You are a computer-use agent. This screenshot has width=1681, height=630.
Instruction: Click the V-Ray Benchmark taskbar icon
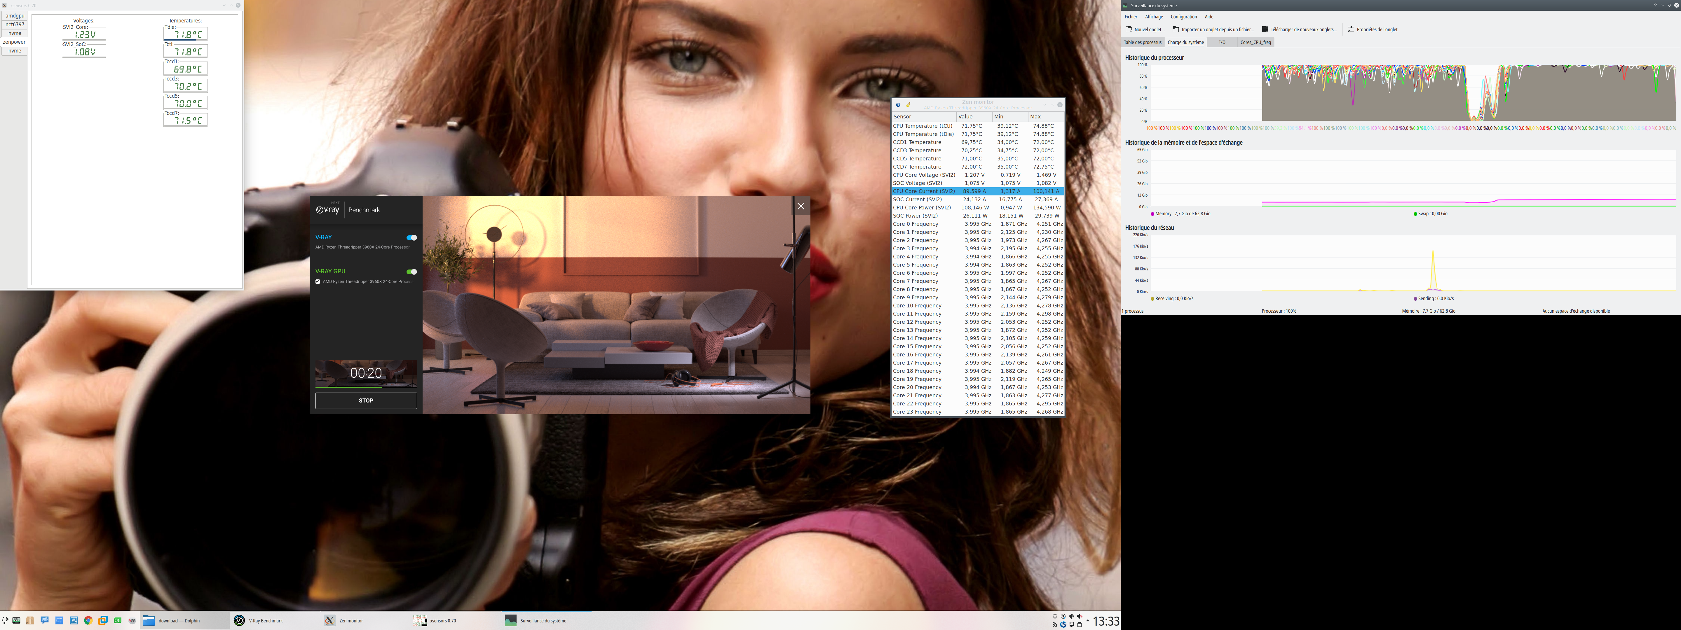pos(240,621)
